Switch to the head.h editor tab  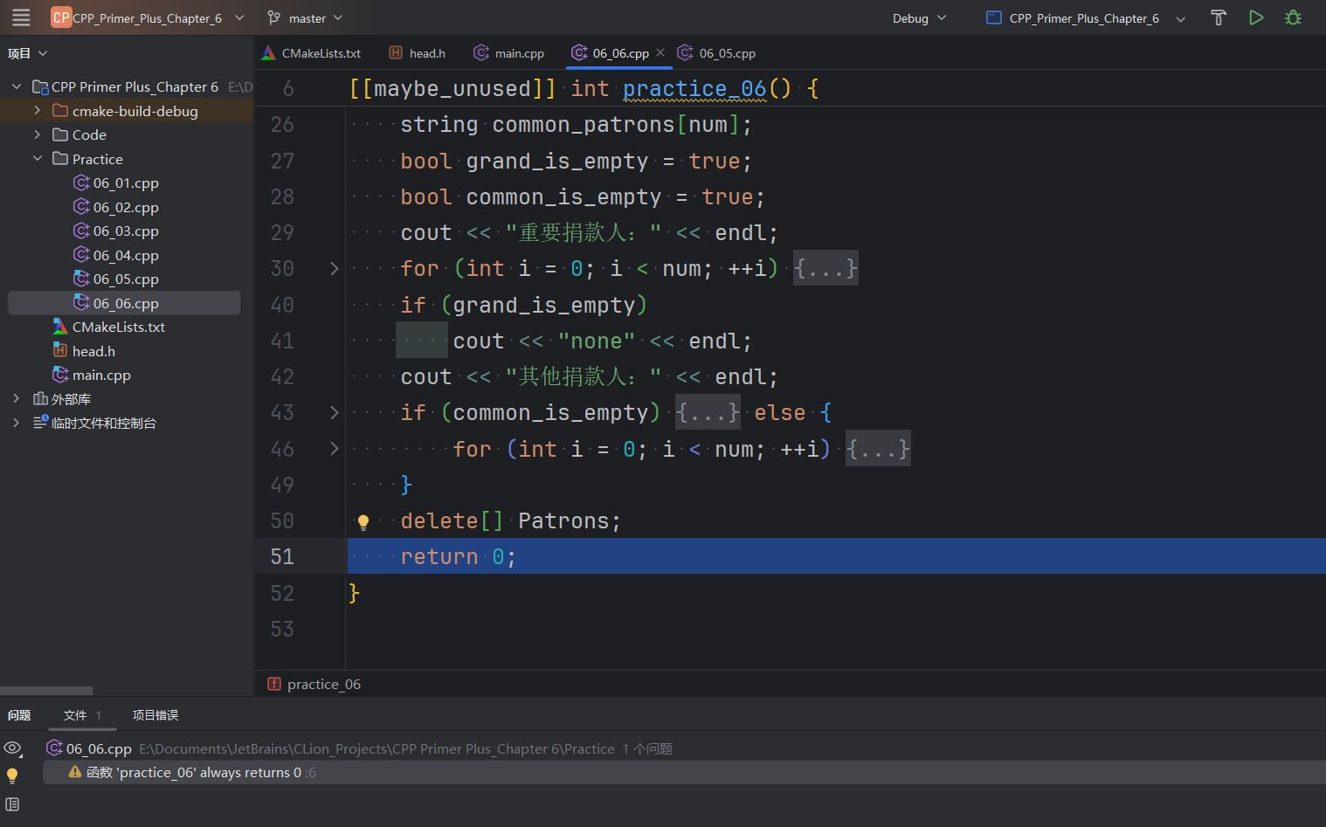(417, 53)
